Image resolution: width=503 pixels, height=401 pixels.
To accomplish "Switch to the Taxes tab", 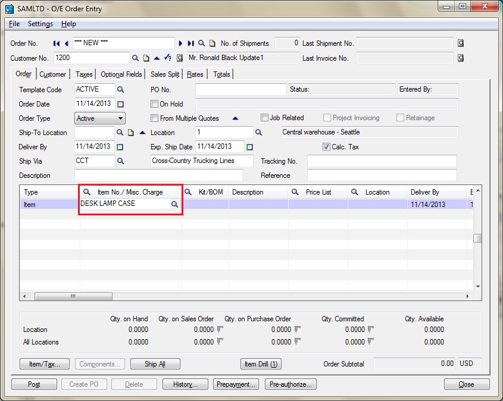I will 84,74.
